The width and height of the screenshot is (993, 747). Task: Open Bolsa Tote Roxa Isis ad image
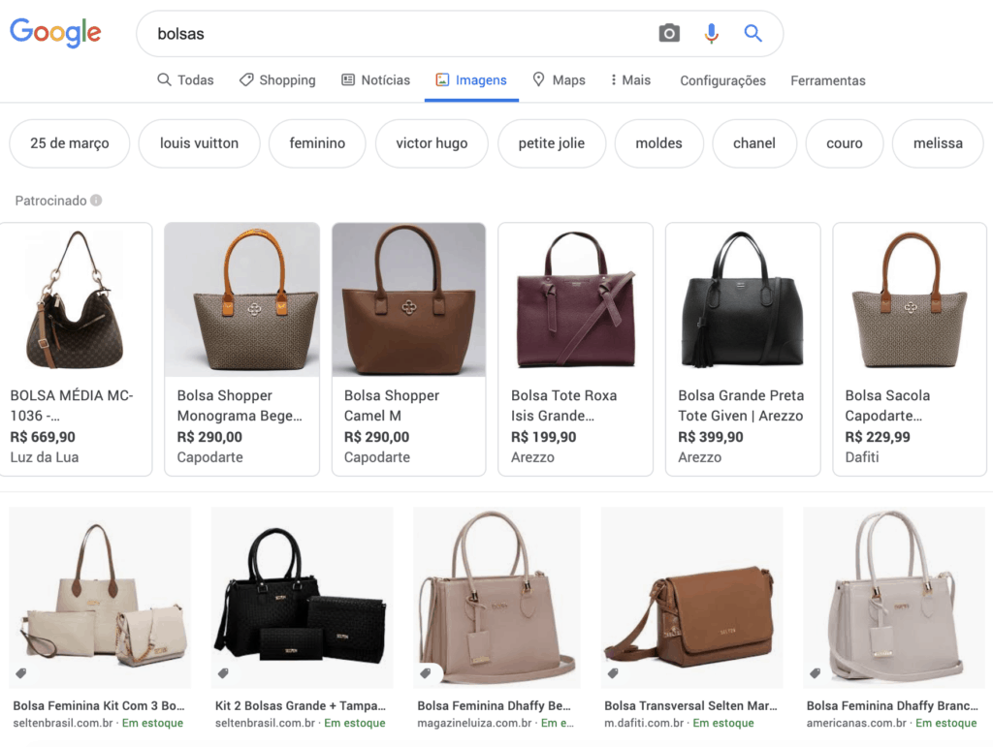(576, 300)
